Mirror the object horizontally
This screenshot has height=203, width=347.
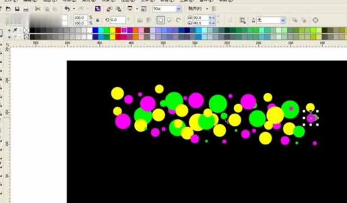[140, 20]
